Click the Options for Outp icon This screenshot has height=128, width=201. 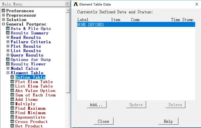click(x=8, y=60)
